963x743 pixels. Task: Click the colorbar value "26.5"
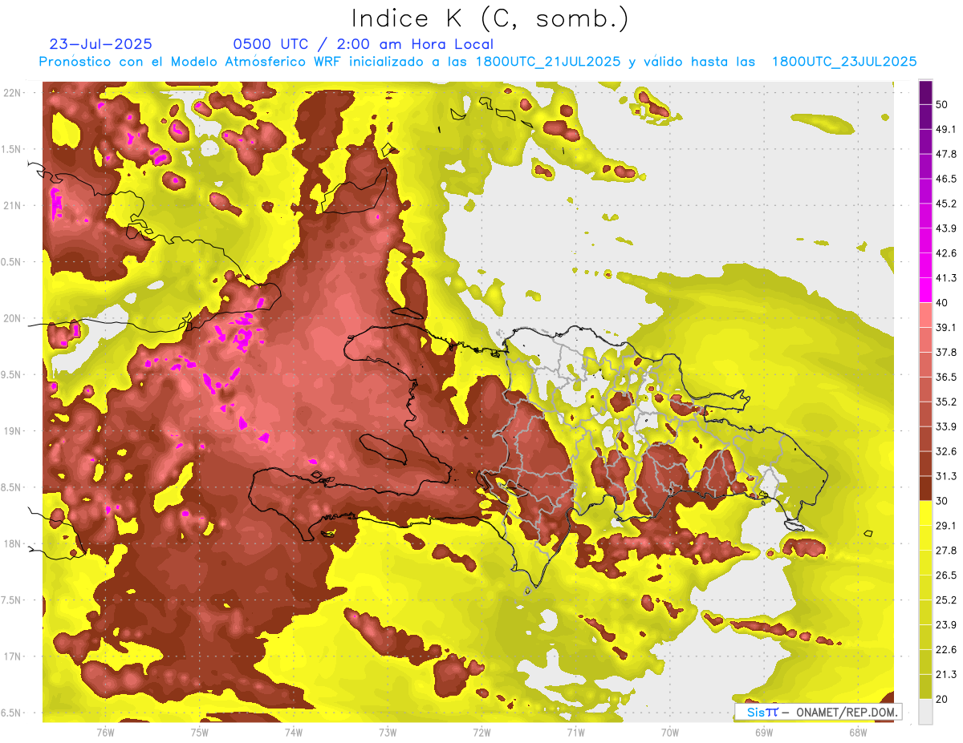click(946, 575)
